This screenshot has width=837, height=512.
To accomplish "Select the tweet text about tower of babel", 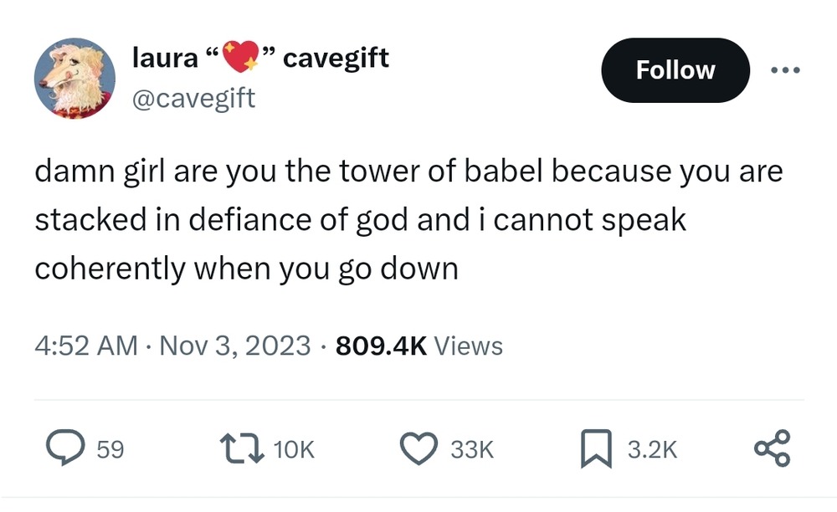I will [x=408, y=220].
